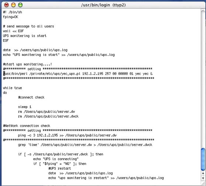Click the scroll up arrow

203,173
